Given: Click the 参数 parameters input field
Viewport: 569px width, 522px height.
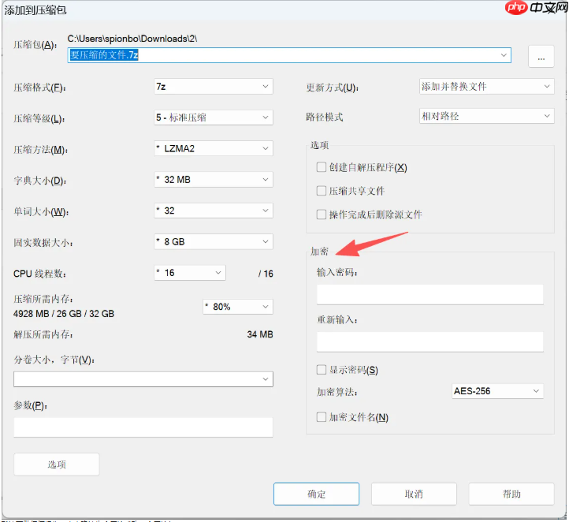Looking at the screenshot, I should (143, 427).
